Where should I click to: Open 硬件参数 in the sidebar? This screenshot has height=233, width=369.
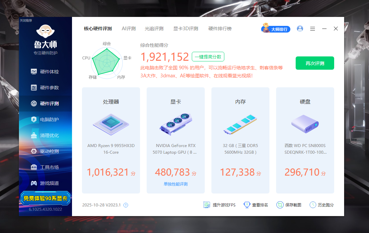pos(45,88)
